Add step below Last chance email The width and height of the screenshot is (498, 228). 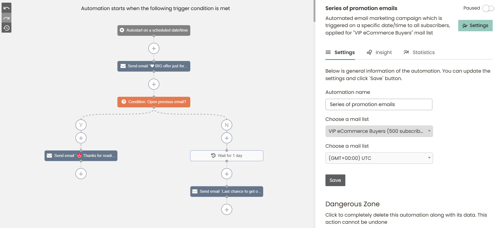pyautogui.click(x=227, y=209)
